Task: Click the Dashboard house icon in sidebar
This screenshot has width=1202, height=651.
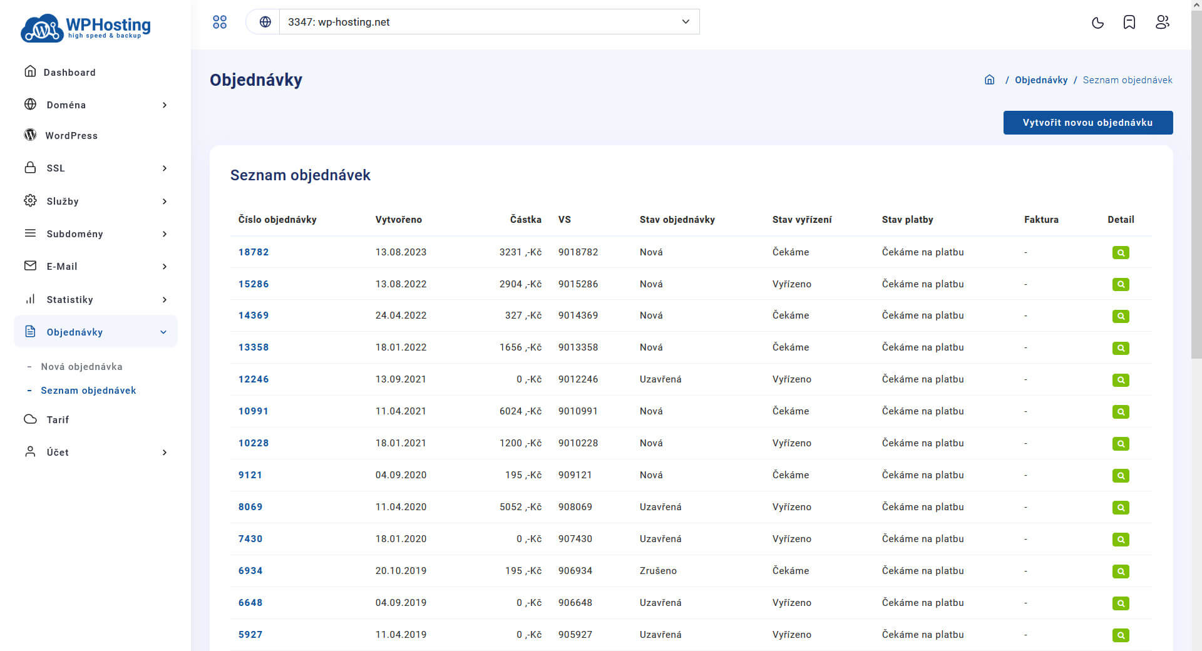Action: pyautogui.click(x=30, y=71)
